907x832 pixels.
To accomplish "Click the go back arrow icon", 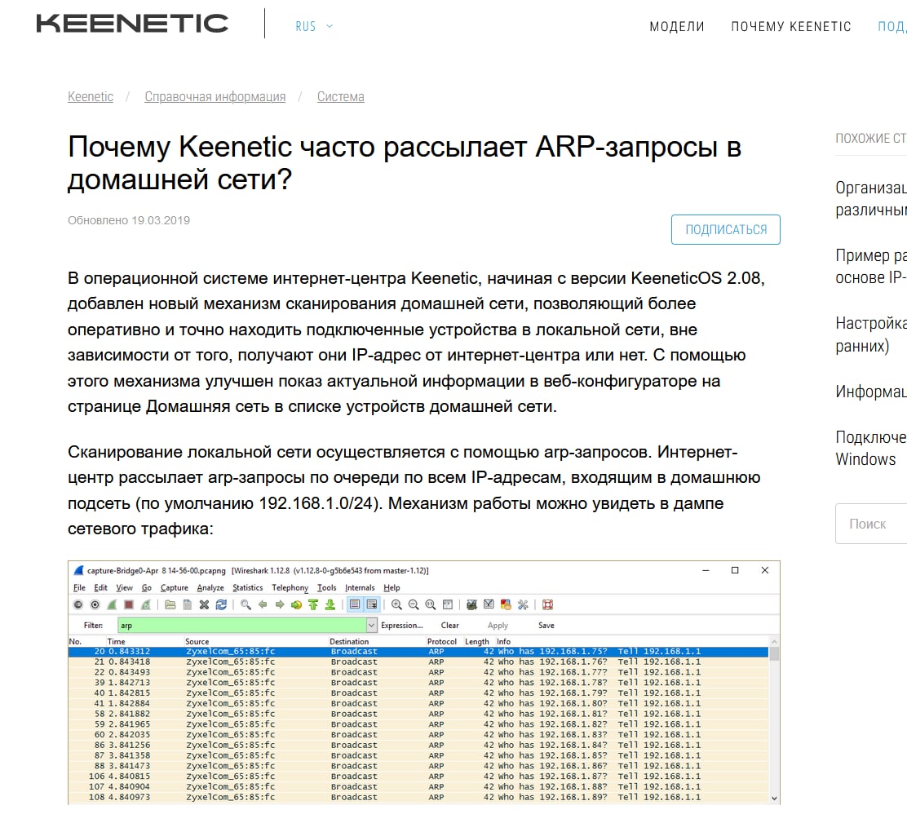I will [x=263, y=604].
